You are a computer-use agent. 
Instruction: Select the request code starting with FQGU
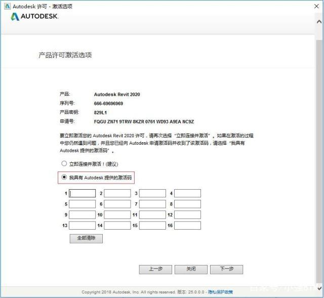(x=144, y=121)
